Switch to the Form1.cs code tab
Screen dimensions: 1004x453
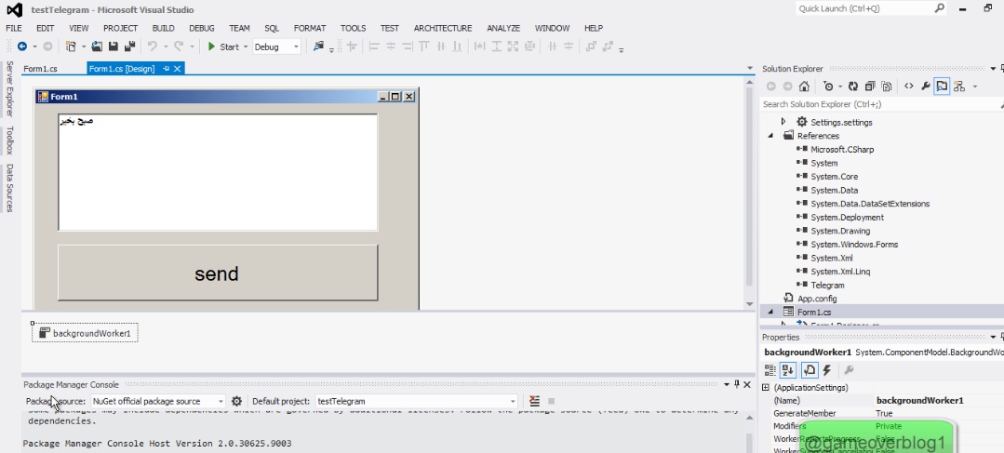[40, 69]
